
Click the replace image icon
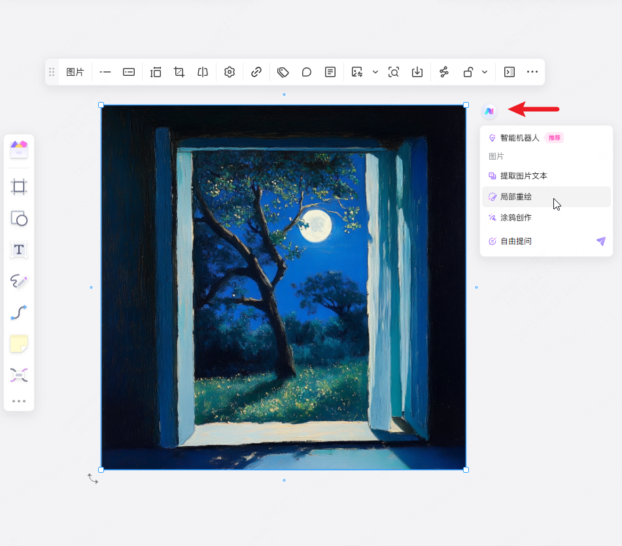point(357,72)
